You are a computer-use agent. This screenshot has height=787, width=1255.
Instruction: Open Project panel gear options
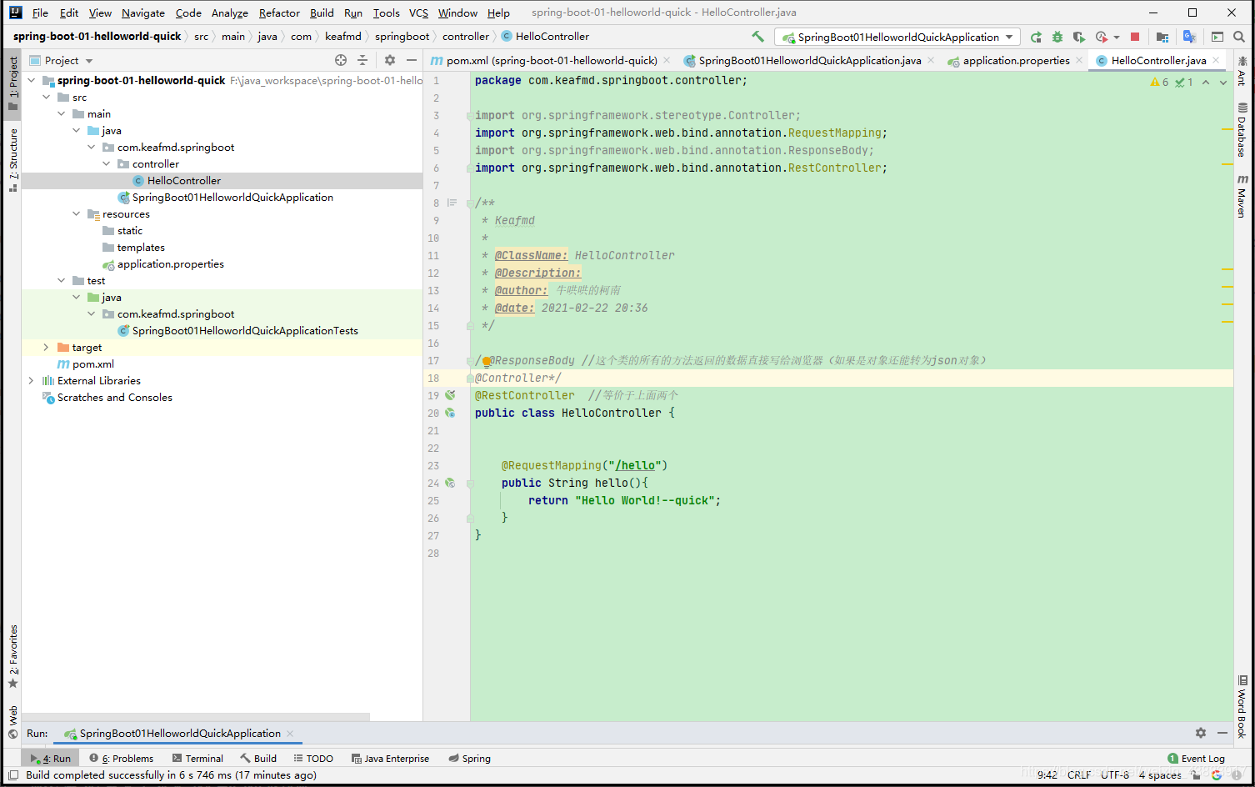point(390,60)
